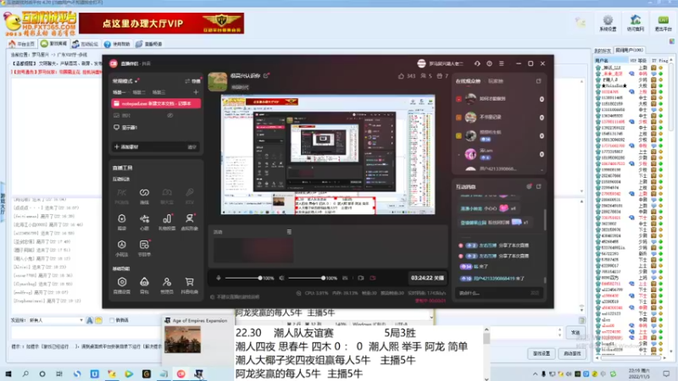Viewport: 678px width, 381px height.
Task: Clear all sources with the clear button
Action: (x=192, y=146)
